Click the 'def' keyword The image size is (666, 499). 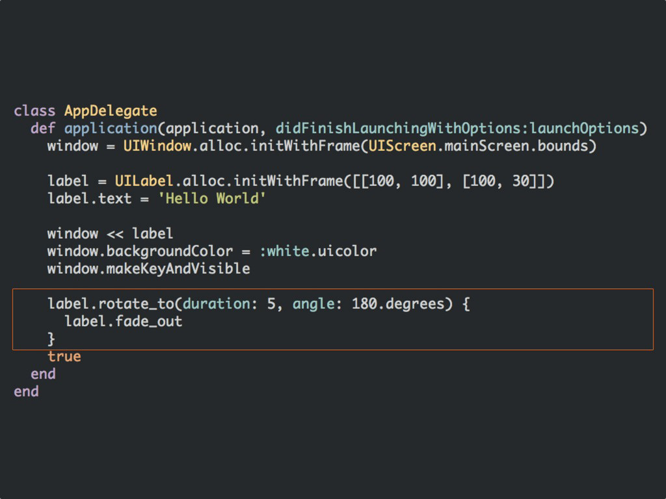click(43, 128)
